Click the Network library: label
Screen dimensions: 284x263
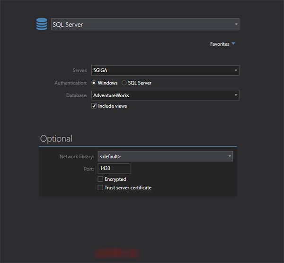(77, 156)
